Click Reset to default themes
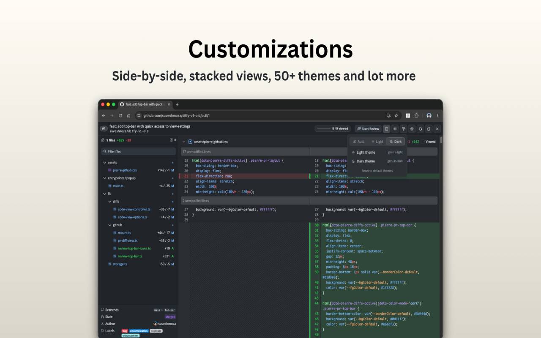The height and width of the screenshot is (338, 541). pos(377,171)
